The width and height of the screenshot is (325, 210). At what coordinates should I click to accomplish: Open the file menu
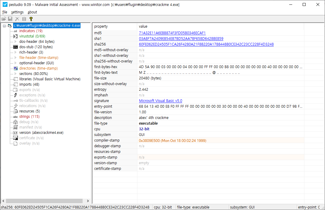[x=5, y=12]
